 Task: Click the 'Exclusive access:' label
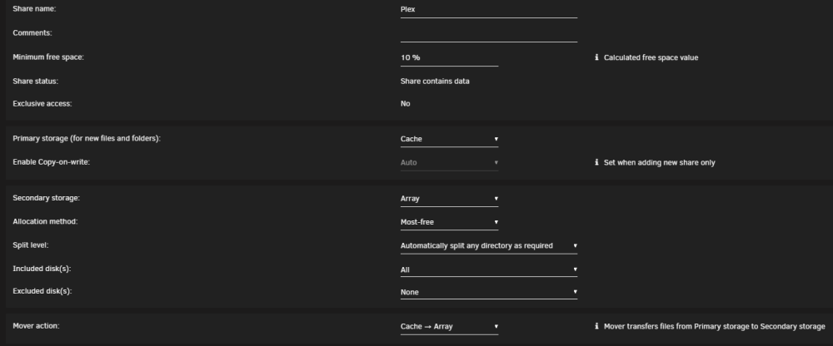(42, 103)
